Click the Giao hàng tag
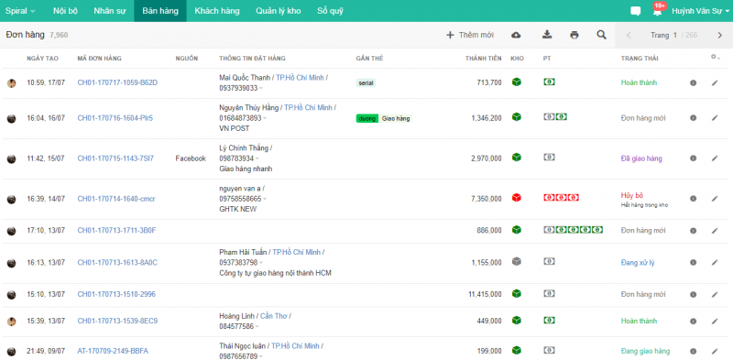 point(396,119)
